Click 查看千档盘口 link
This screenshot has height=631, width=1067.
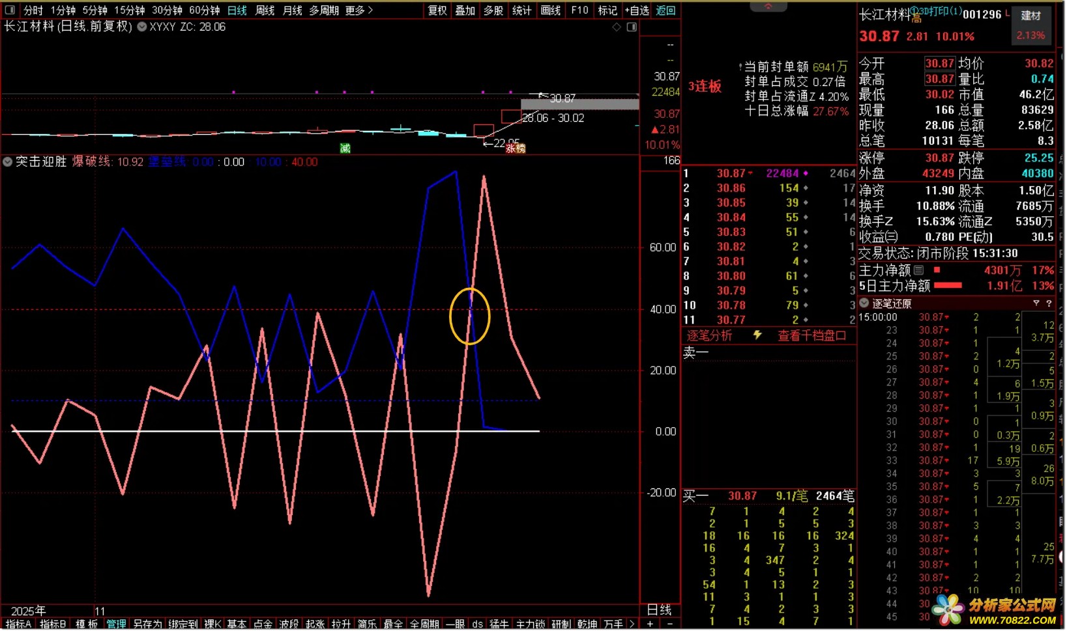(811, 335)
